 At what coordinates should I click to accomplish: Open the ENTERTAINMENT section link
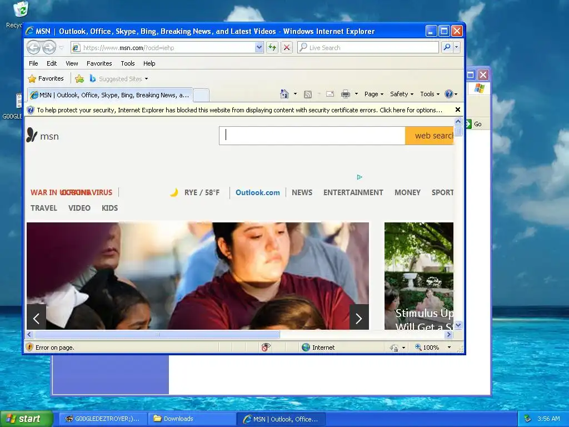coord(353,192)
